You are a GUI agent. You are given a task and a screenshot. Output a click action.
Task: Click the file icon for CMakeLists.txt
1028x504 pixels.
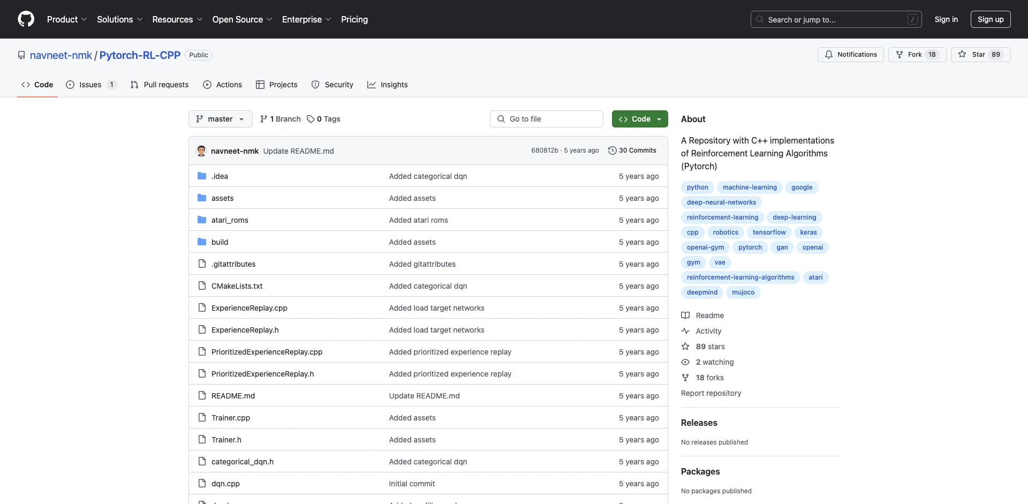pos(202,286)
